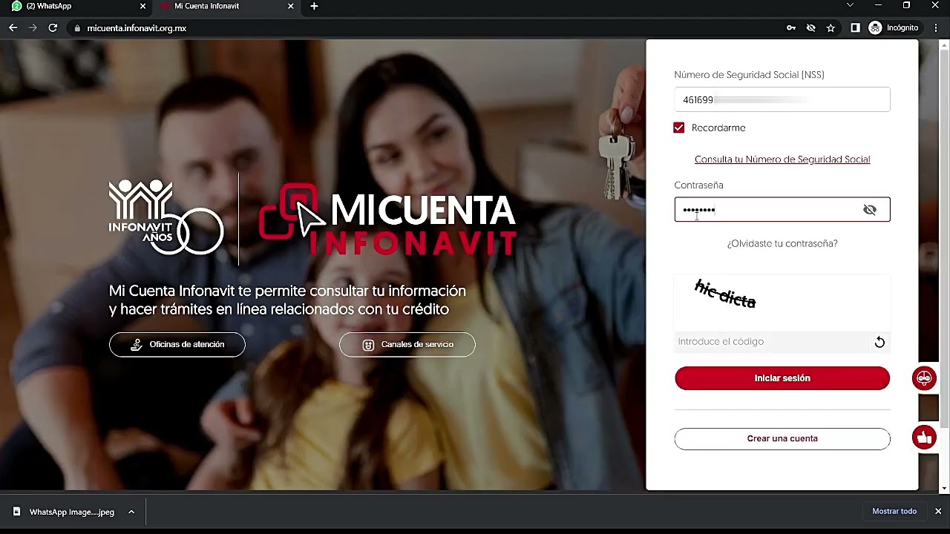The width and height of the screenshot is (950, 534).
Task: Close the WhatsApp tab
Action: 142,6
